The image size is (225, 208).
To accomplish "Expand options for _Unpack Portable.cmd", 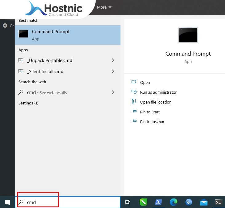I will pos(113,60).
